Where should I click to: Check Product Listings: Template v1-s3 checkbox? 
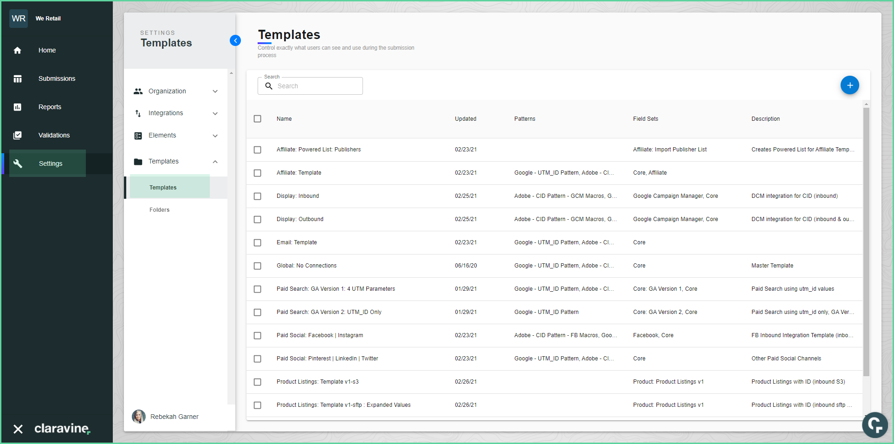pos(258,382)
